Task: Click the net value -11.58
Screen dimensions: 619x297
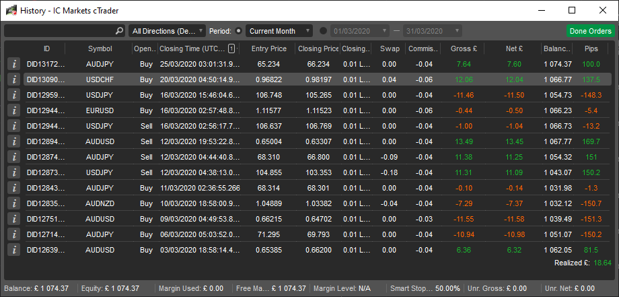Action: pyautogui.click(x=513, y=219)
